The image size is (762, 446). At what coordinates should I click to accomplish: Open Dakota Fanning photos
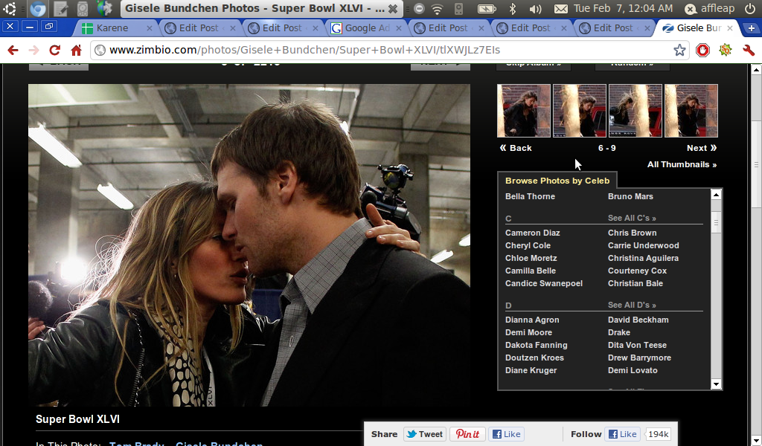point(536,345)
